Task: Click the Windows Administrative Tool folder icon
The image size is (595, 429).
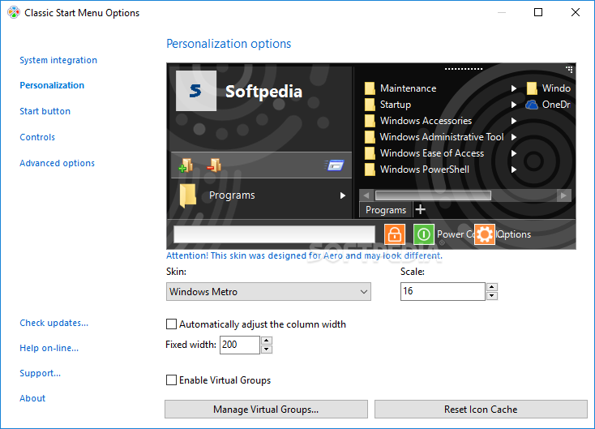Action: 370,137
